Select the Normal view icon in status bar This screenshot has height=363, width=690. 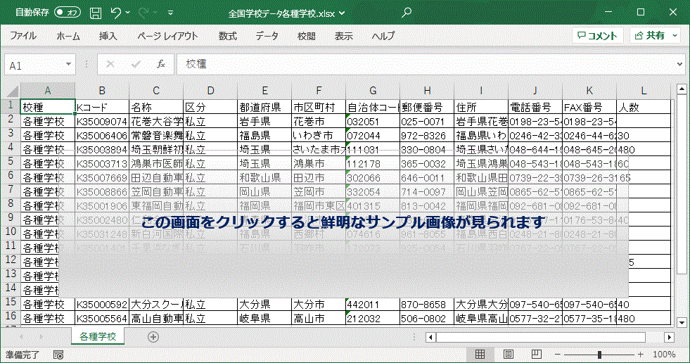480,355
